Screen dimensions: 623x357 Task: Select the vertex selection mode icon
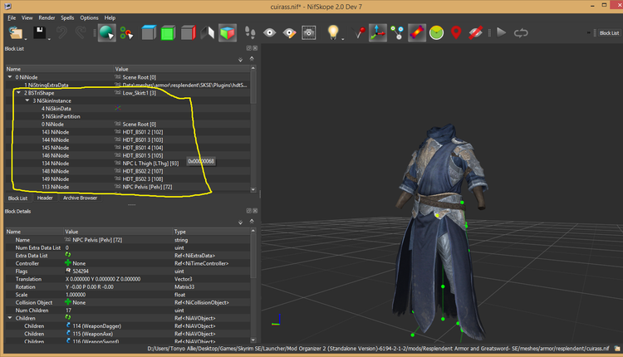(x=126, y=33)
